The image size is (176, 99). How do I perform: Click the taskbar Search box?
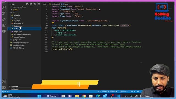coord(51,96)
